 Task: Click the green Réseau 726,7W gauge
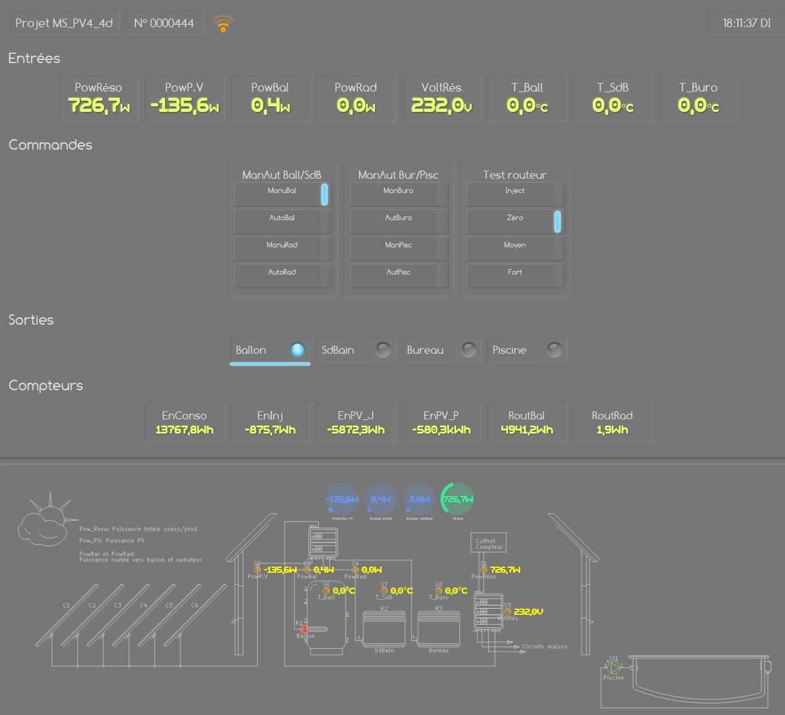[457, 499]
